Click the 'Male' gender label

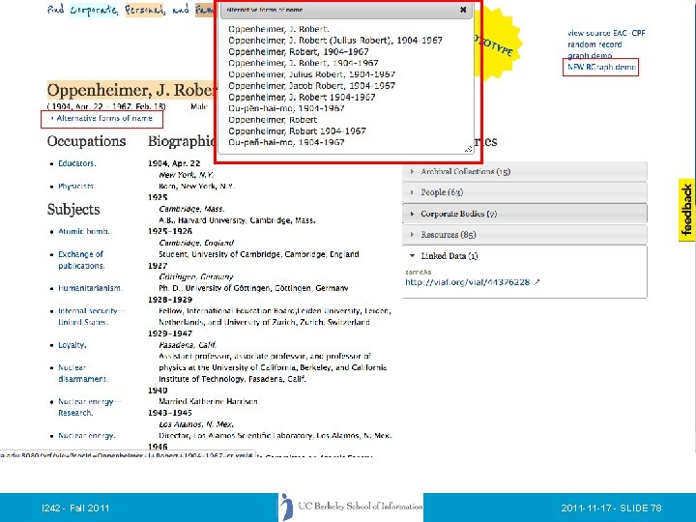point(199,106)
